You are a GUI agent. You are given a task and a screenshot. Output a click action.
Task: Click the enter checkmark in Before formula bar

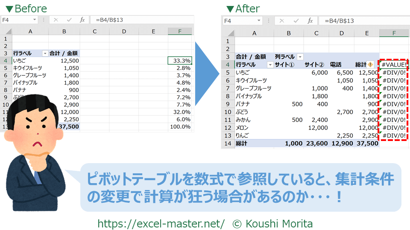click(x=69, y=20)
